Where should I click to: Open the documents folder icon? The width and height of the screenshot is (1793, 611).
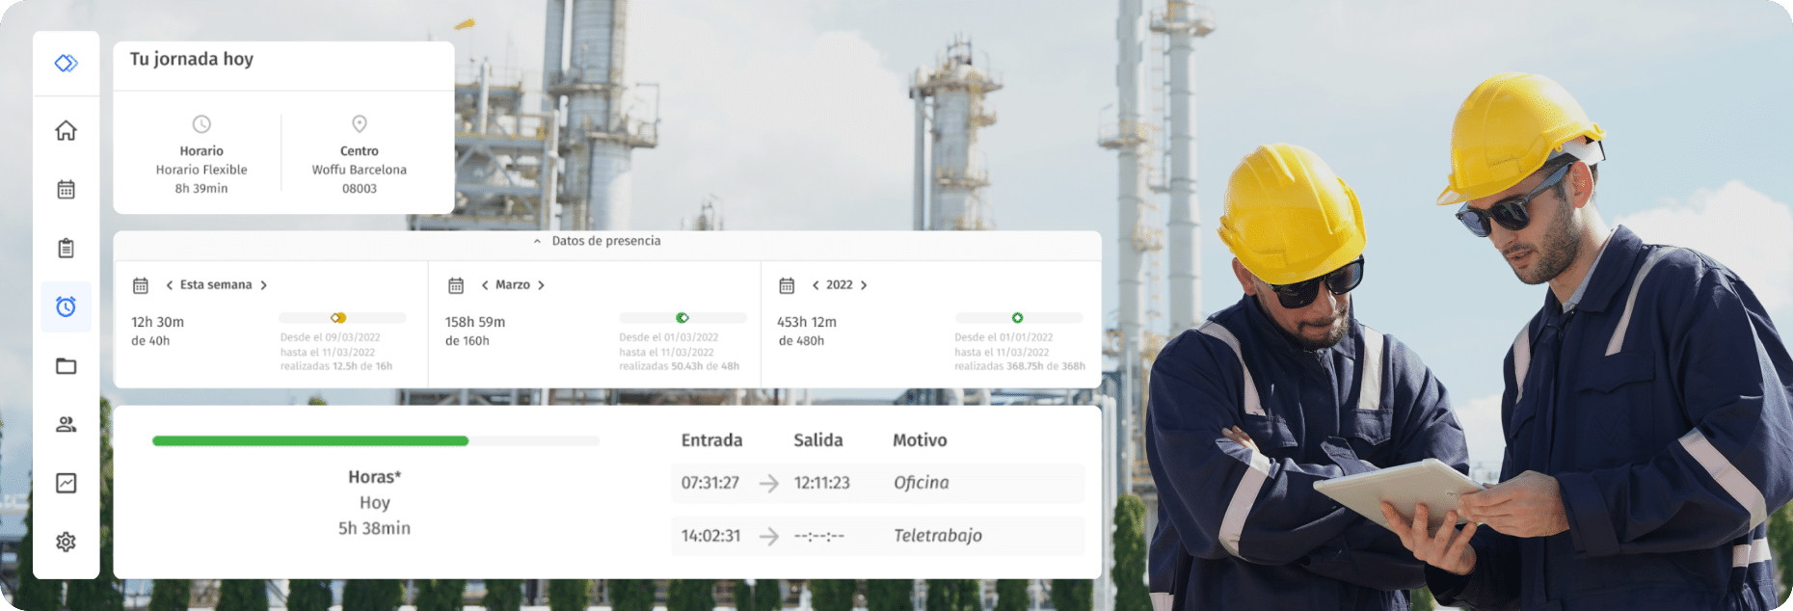(x=66, y=366)
